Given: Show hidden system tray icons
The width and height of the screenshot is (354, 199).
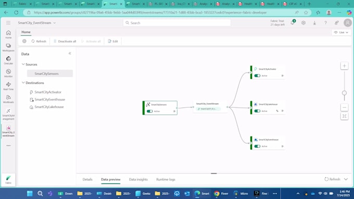Looking at the screenshot, I should (298, 193).
